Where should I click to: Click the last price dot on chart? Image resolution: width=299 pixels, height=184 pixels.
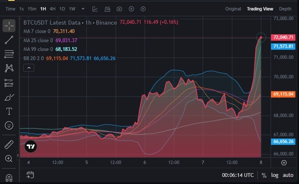(x=261, y=38)
